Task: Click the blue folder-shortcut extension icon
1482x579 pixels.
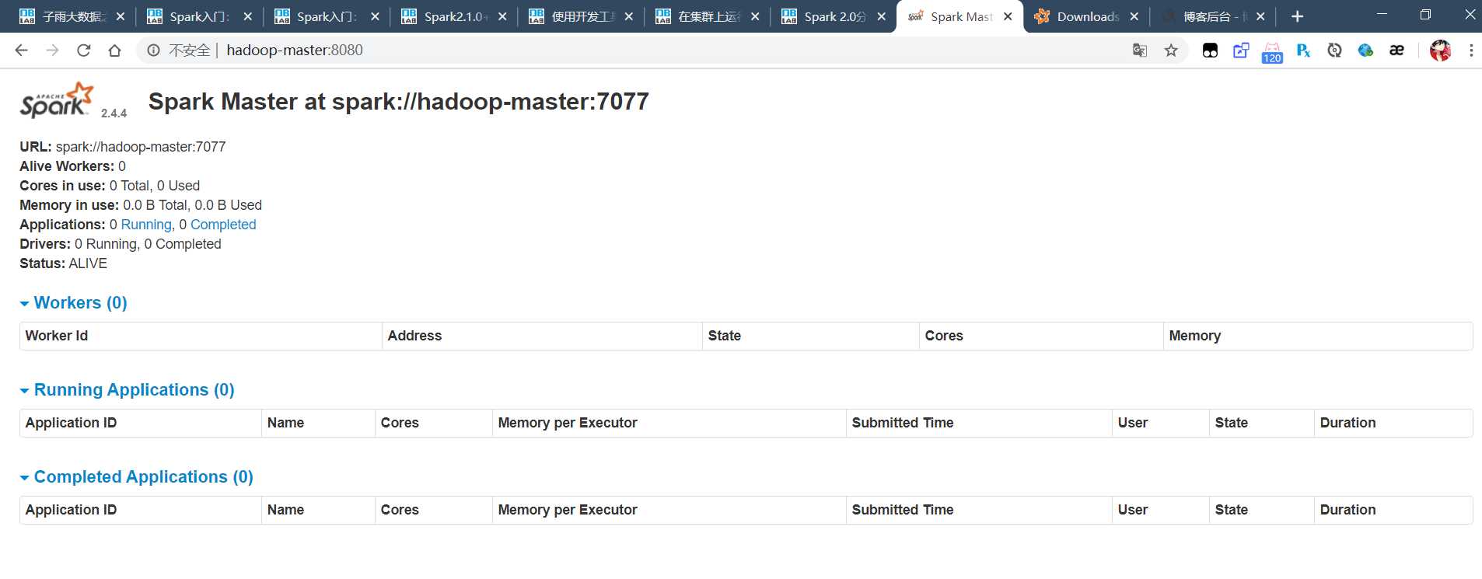Action: 1241,51
